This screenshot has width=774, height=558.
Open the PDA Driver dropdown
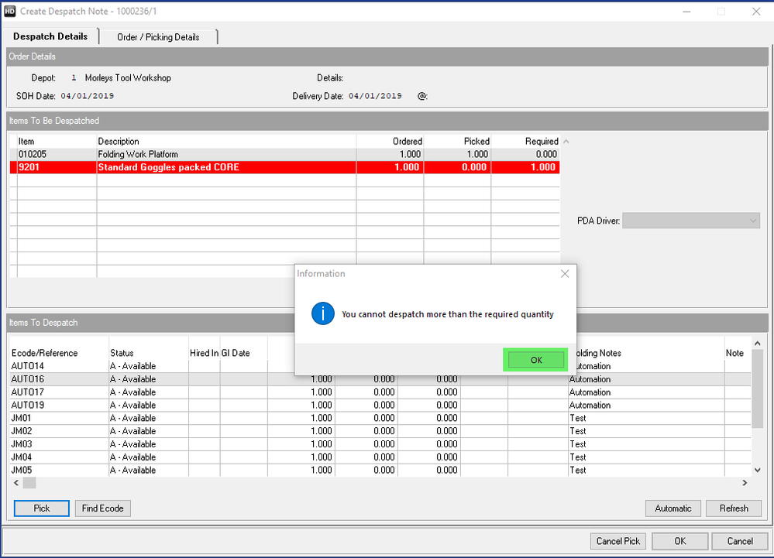click(692, 221)
